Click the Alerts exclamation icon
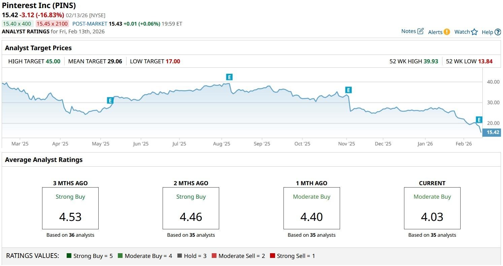The image size is (503, 266). click(x=447, y=32)
